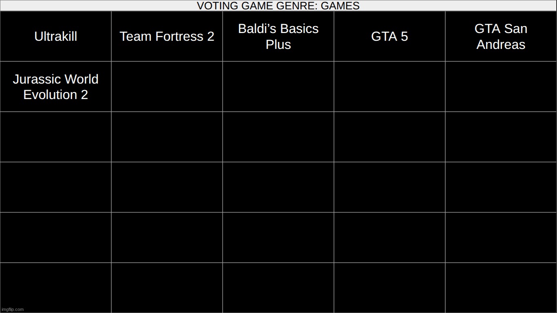
Task: Click the empty cell below Baldi's Basics Plus
Action: (278, 87)
